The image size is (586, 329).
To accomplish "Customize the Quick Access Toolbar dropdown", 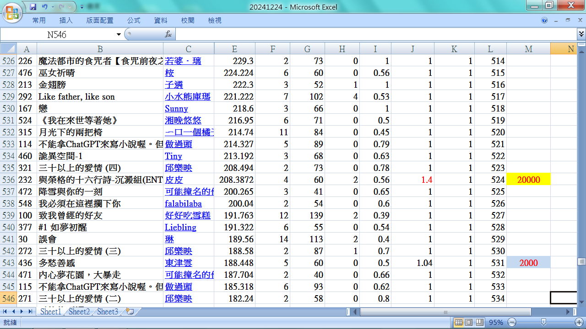I will coord(81,7).
